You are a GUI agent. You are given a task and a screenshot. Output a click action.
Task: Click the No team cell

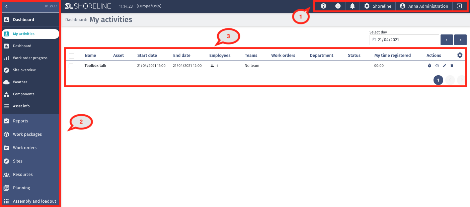pos(252,66)
